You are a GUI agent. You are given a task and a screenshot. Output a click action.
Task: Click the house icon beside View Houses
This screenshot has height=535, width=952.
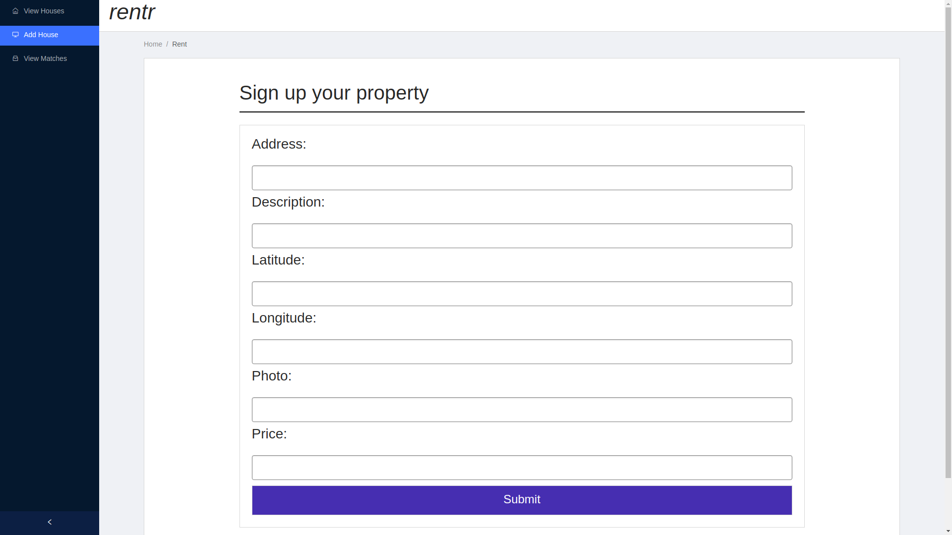(15, 11)
